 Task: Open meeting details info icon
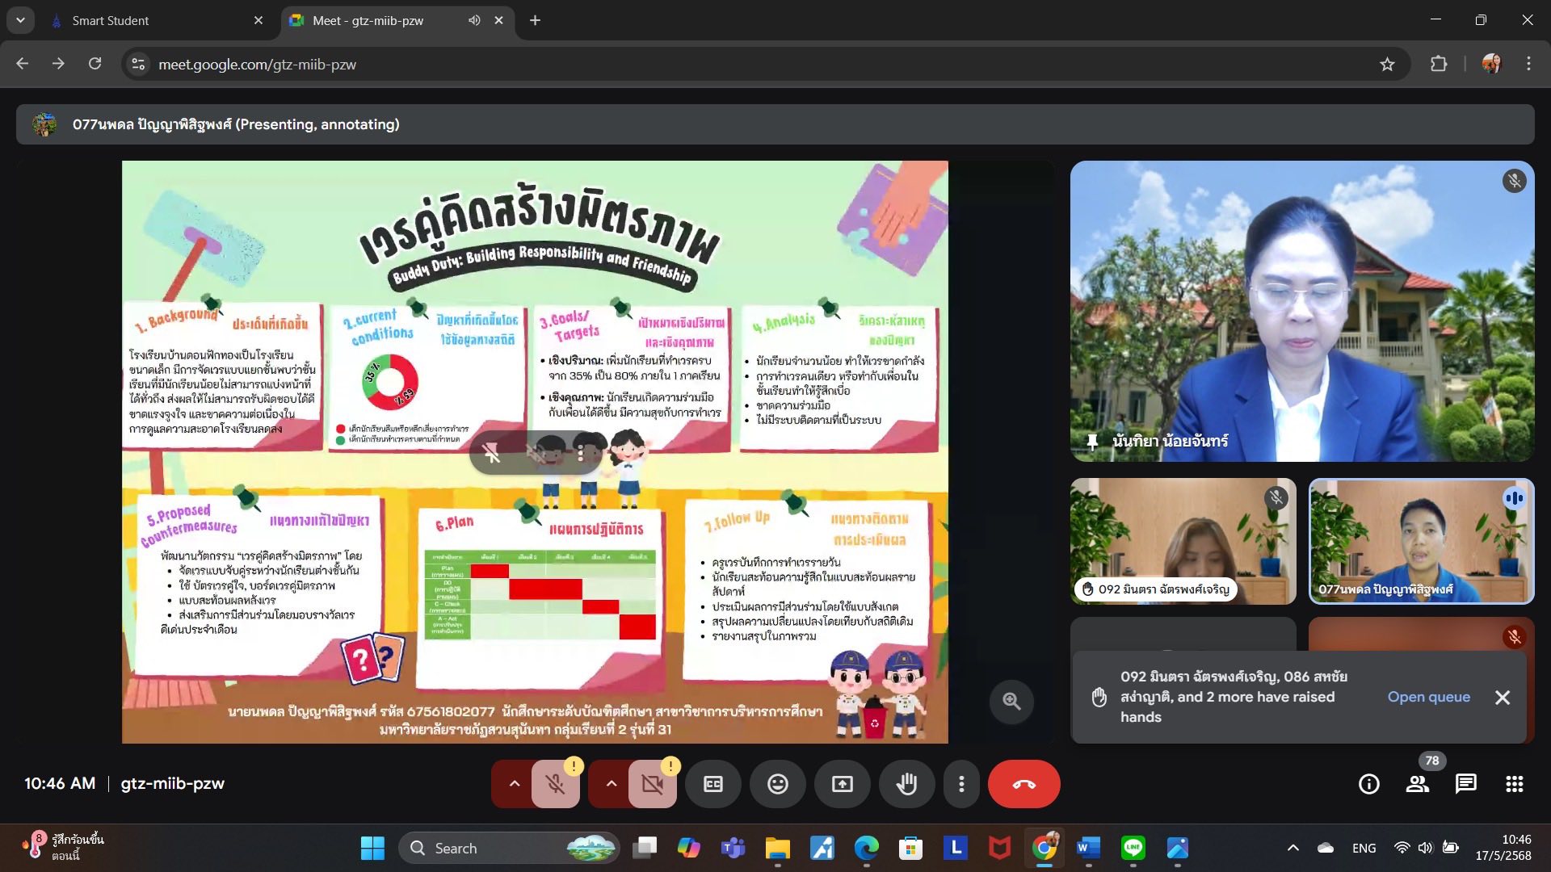point(1369,784)
